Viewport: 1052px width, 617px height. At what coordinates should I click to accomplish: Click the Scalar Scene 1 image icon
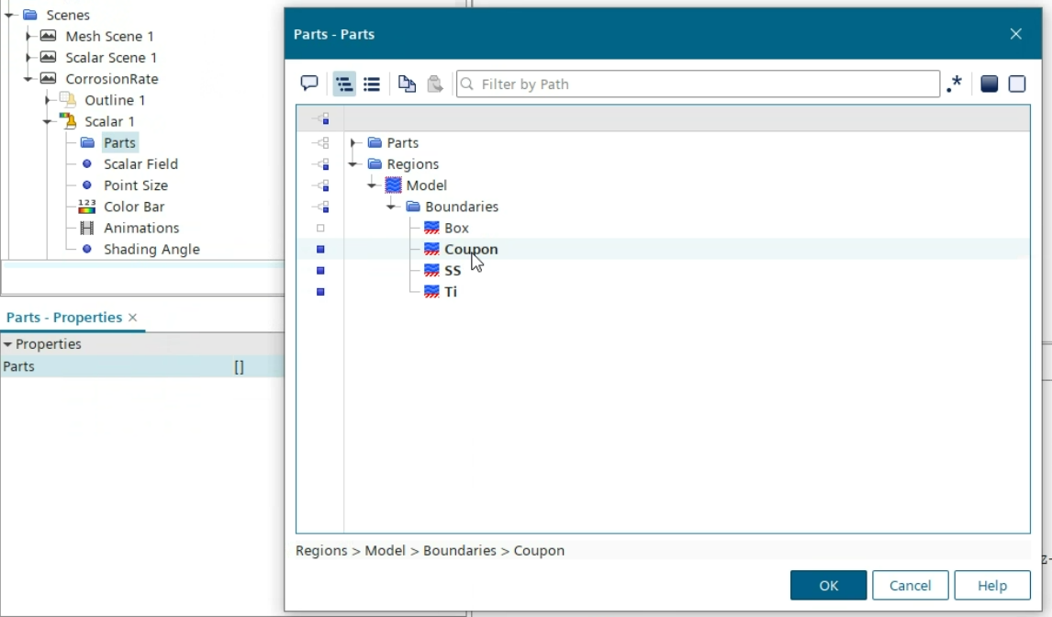(x=49, y=57)
